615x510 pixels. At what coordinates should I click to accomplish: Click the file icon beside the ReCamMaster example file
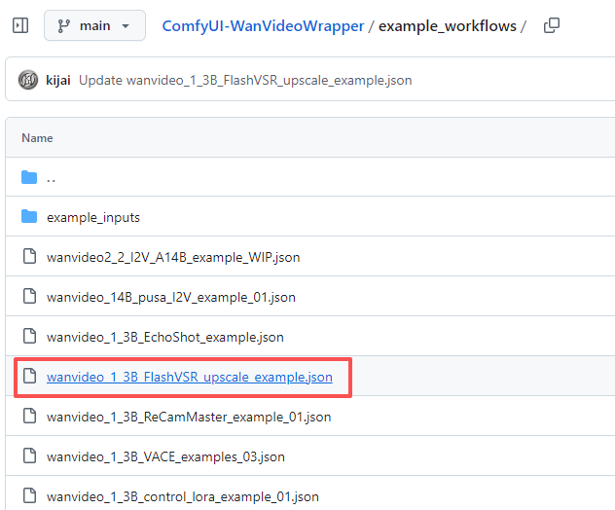pyautogui.click(x=29, y=416)
